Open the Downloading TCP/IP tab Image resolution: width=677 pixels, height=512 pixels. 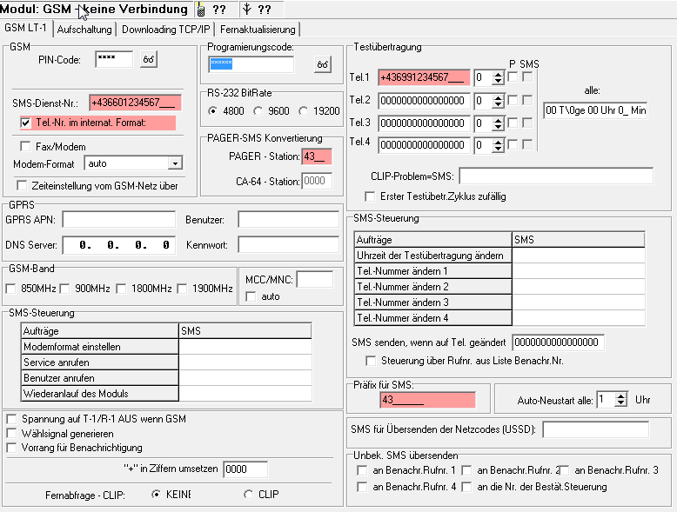164,29
